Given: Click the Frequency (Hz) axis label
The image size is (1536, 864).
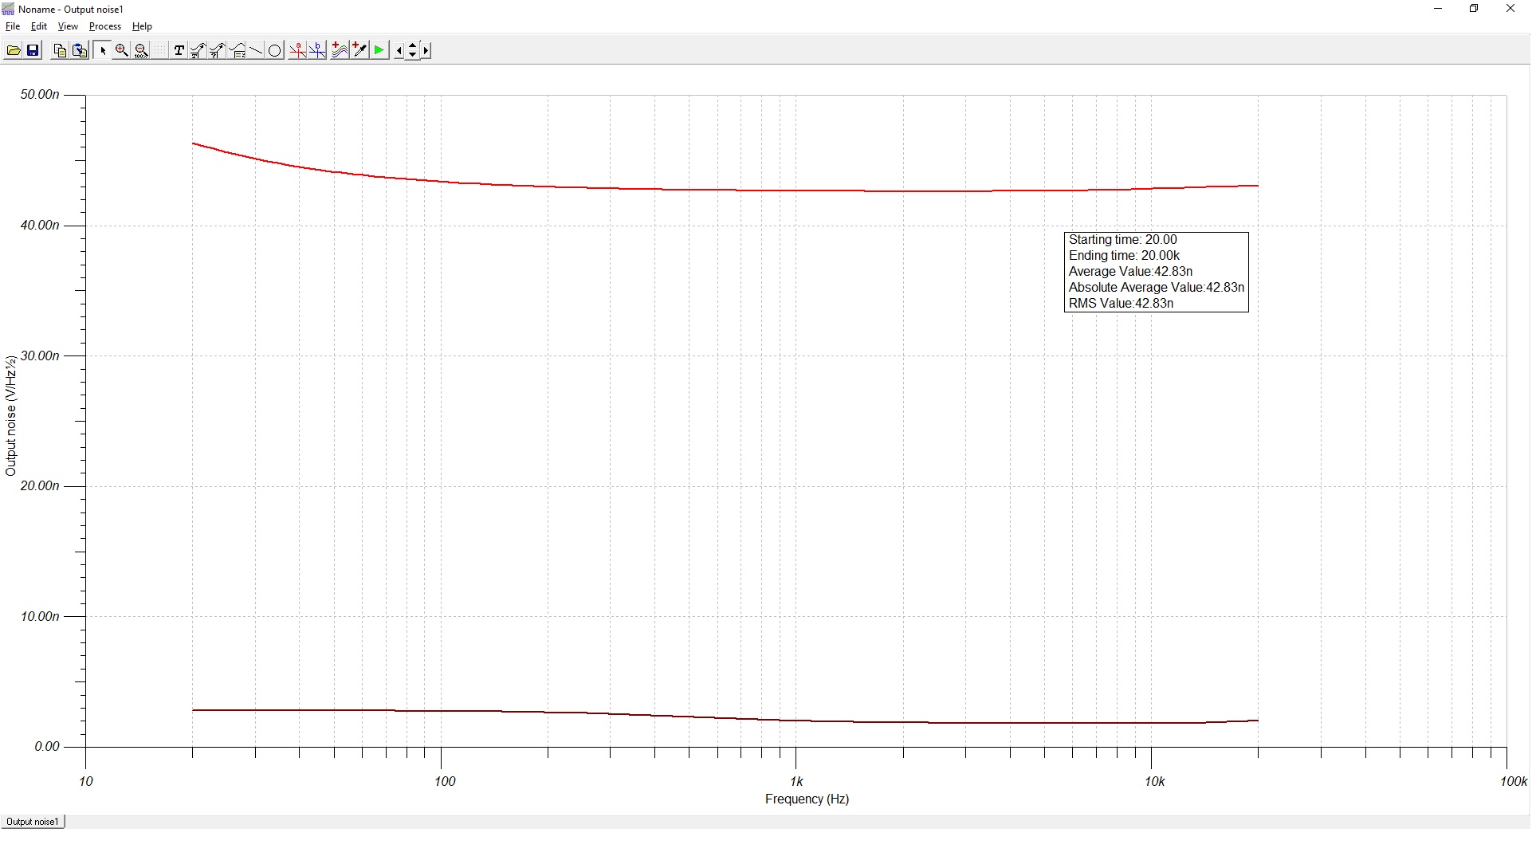Looking at the screenshot, I should (x=807, y=799).
